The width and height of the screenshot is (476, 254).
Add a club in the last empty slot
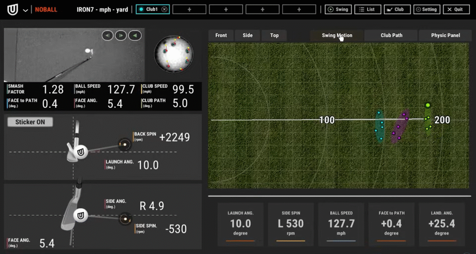[x=299, y=9]
